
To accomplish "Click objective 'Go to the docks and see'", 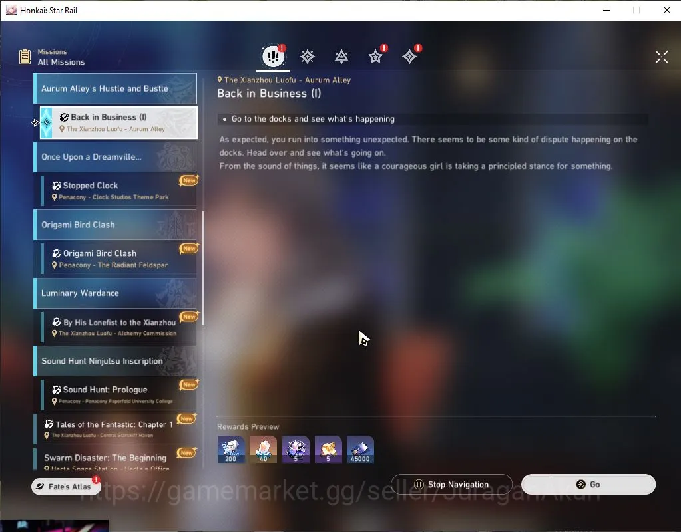I will (x=313, y=119).
